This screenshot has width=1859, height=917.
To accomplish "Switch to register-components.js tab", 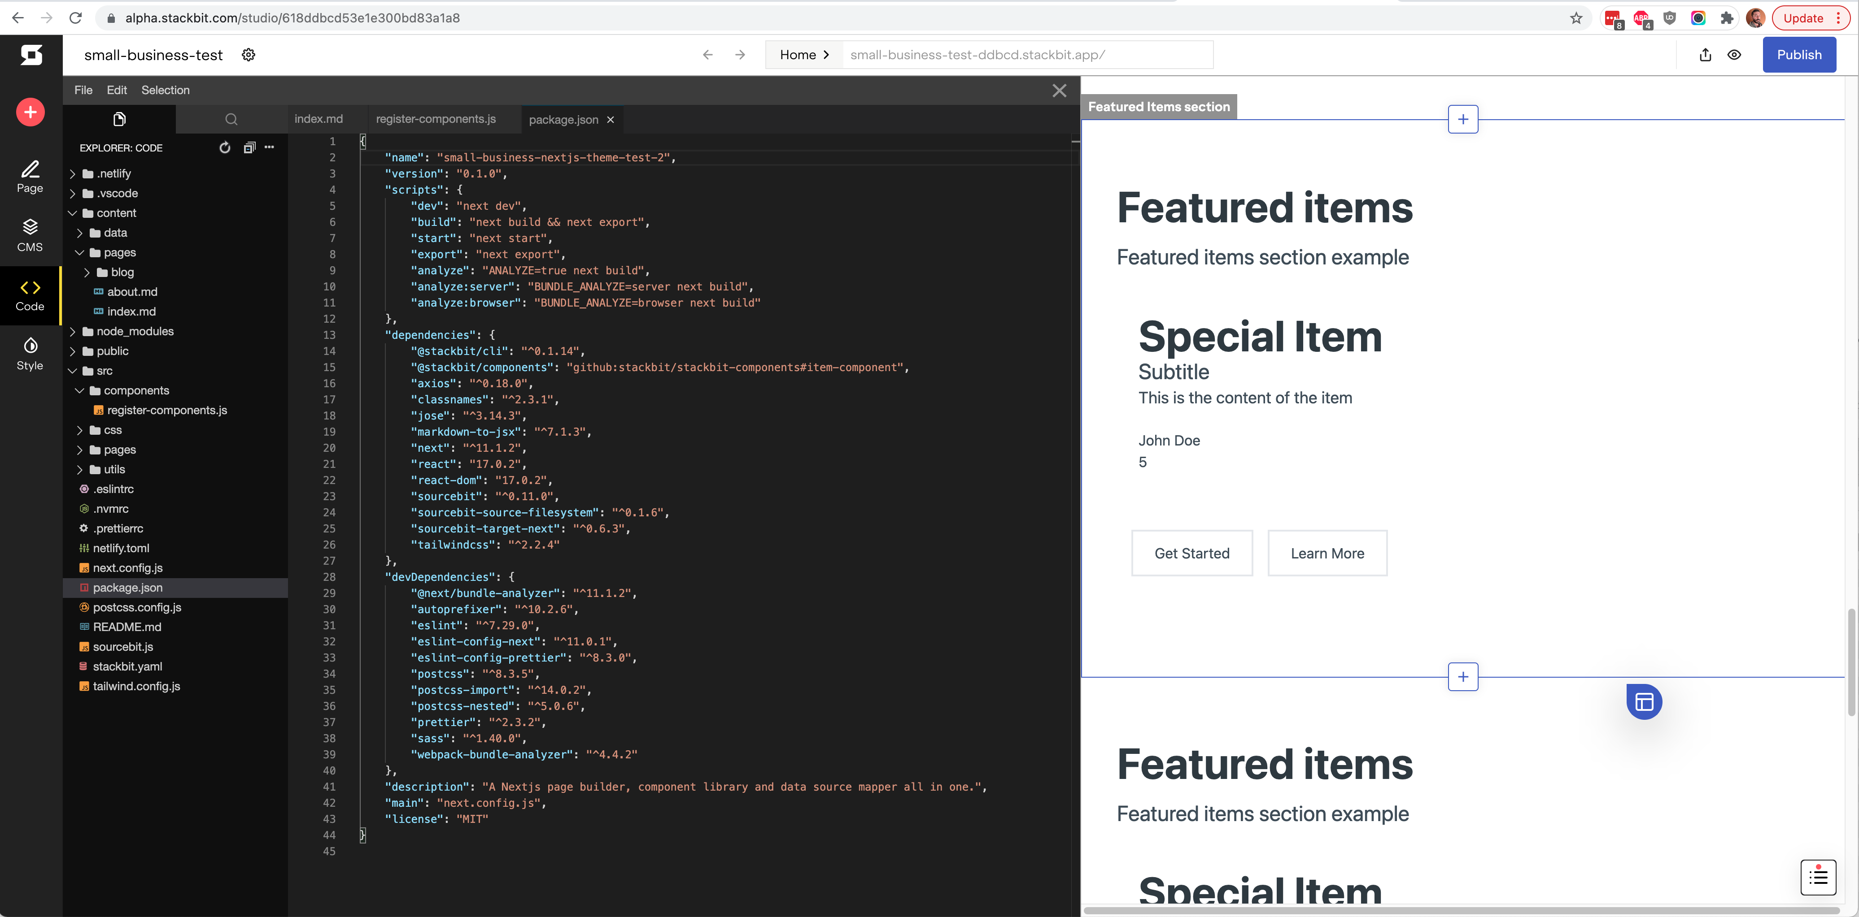I will pos(435,119).
